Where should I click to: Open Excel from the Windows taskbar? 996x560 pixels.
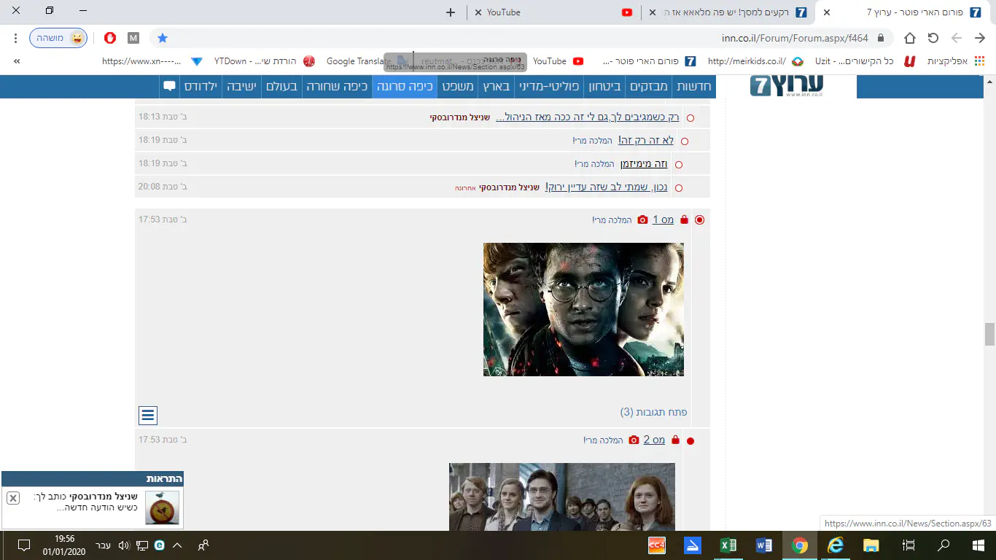[x=728, y=545]
